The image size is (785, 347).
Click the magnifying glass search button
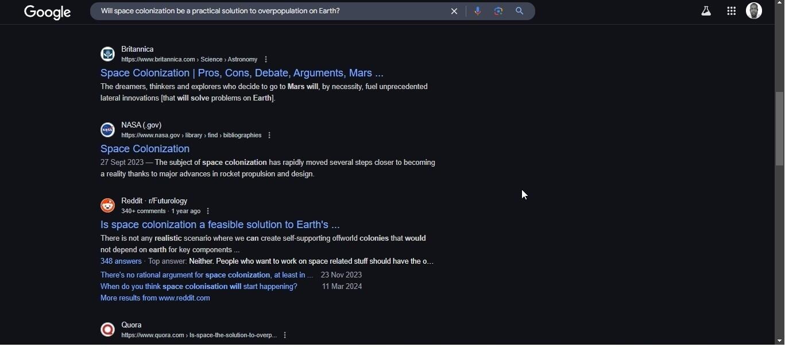click(x=519, y=11)
